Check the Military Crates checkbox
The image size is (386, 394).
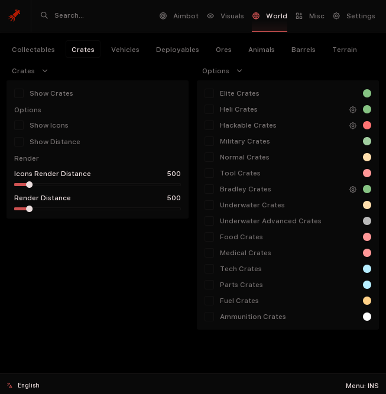pos(209,141)
